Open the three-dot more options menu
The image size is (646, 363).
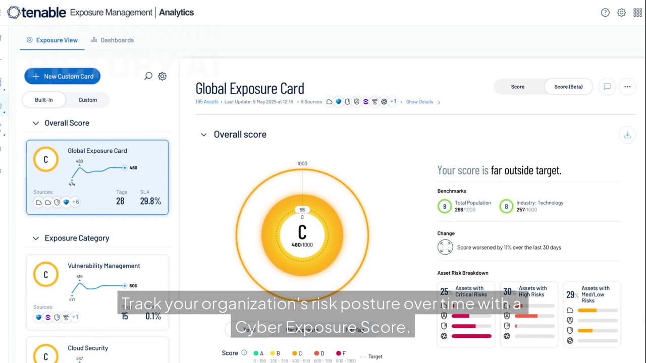627,87
